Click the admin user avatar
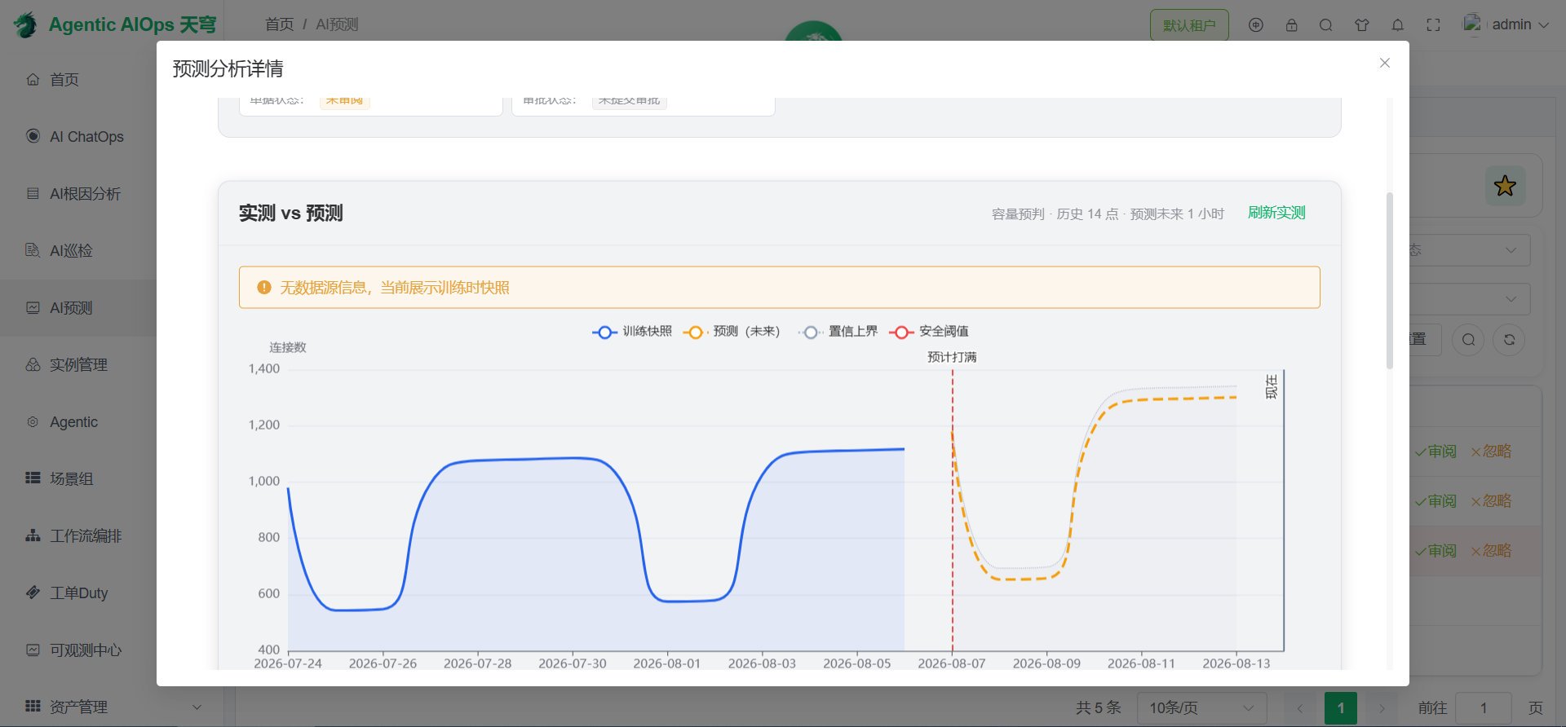1566x727 pixels. [x=1472, y=24]
